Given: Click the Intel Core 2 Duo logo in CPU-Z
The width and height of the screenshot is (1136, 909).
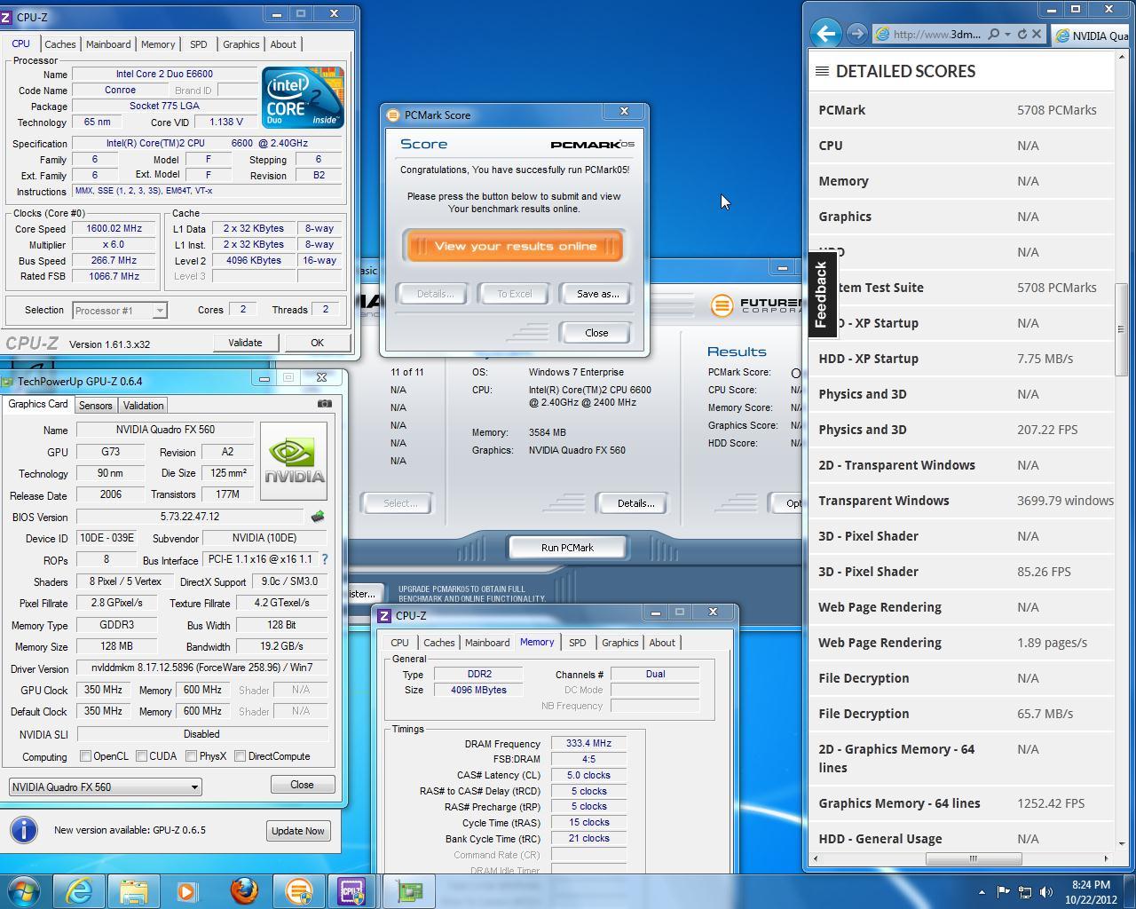Looking at the screenshot, I should tap(303, 98).
